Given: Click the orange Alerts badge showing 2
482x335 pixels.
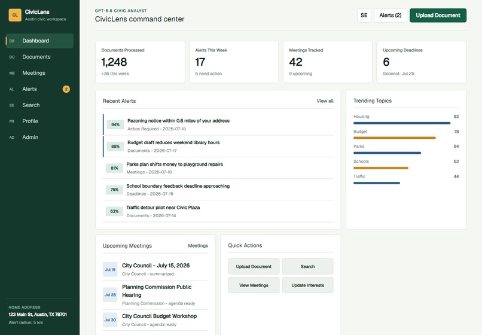Looking at the screenshot, I should click(x=66, y=89).
